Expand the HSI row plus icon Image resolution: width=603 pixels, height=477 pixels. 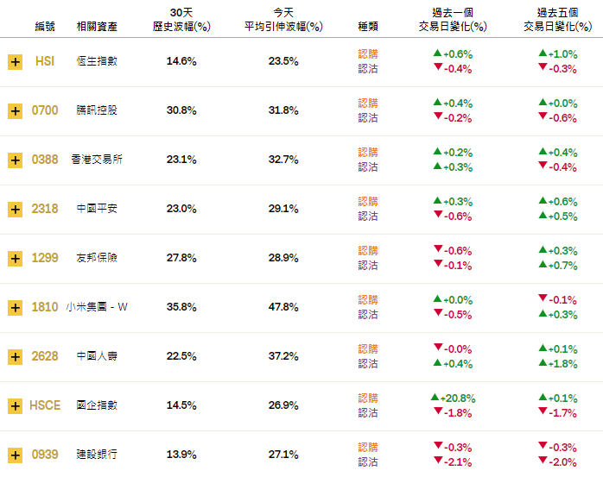(15, 62)
